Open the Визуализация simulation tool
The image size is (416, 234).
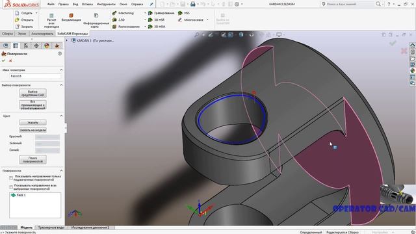(71, 18)
